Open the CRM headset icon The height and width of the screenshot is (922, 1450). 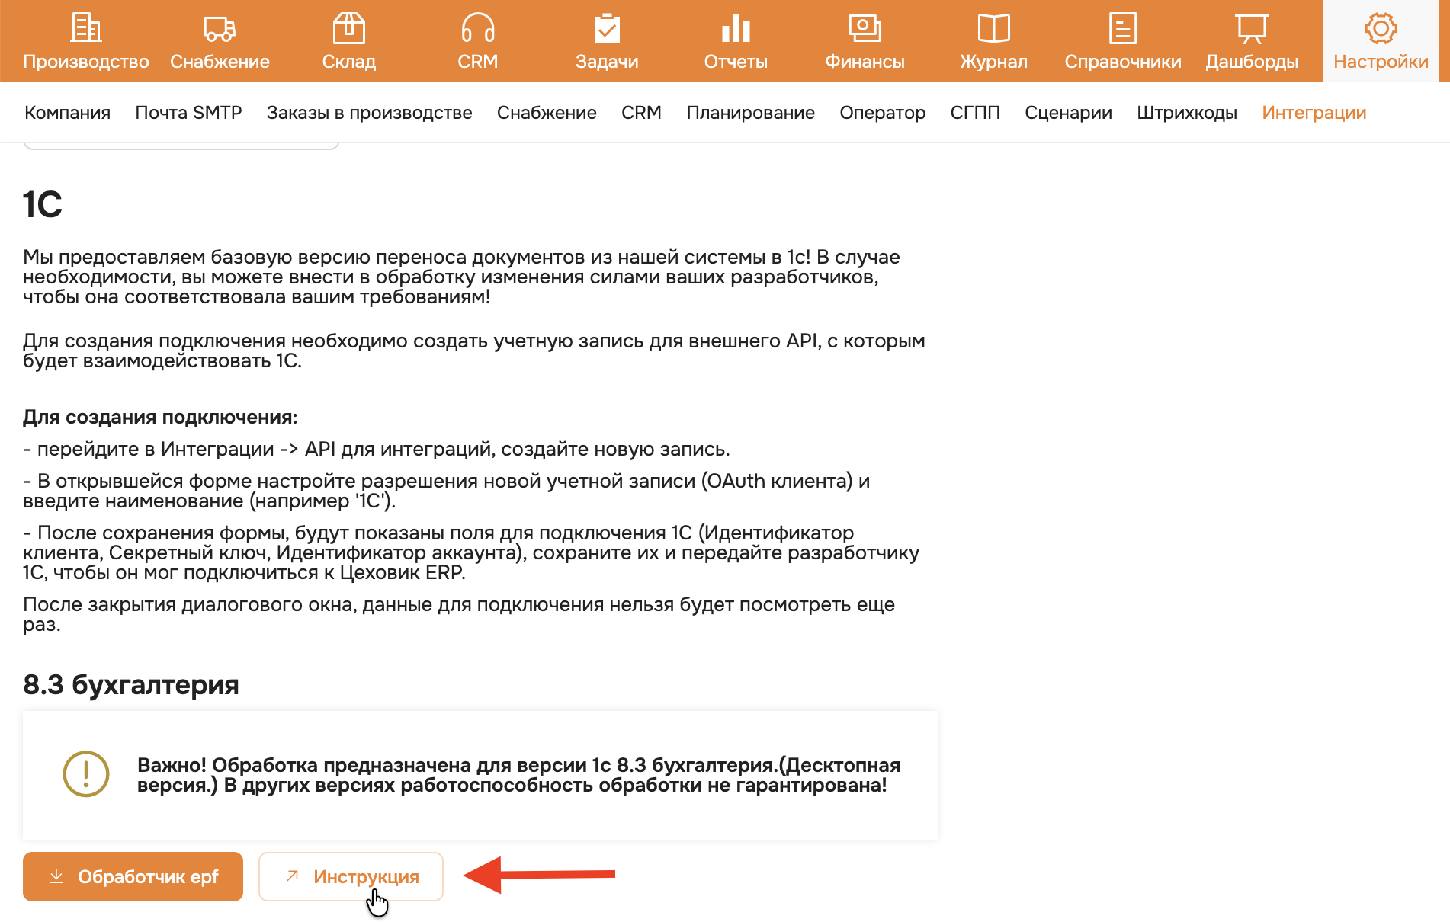click(478, 28)
